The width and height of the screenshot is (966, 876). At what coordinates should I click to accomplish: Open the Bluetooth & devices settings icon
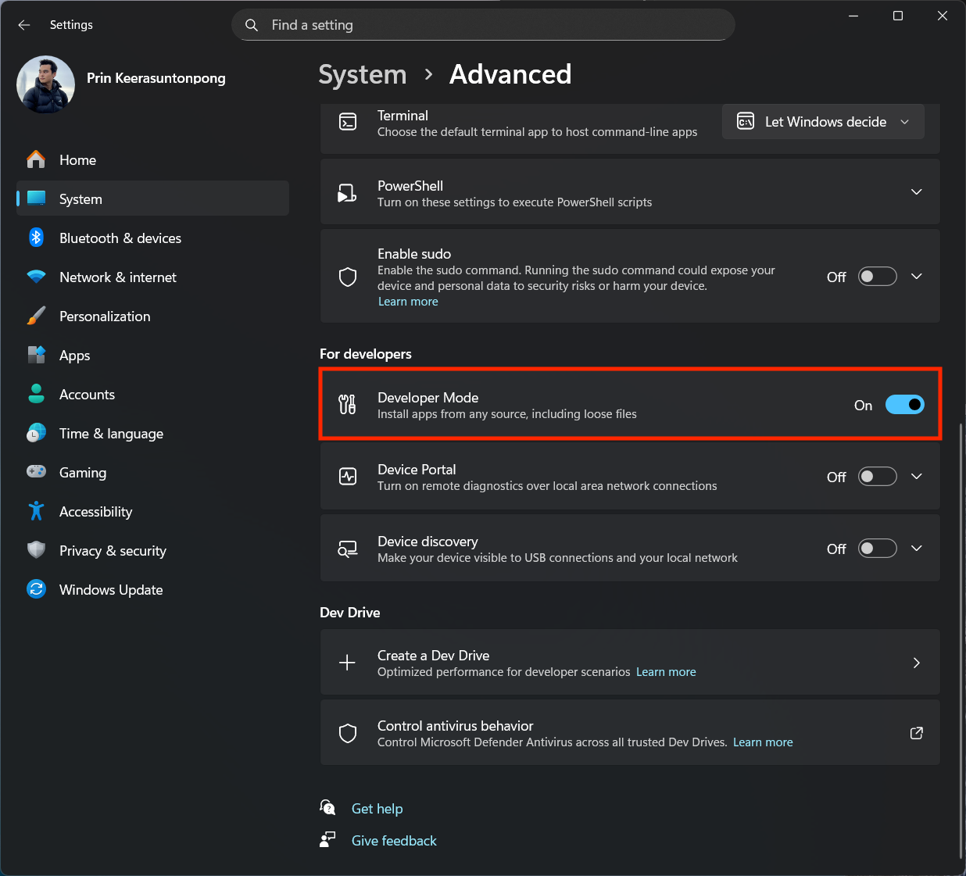tap(36, 238)
